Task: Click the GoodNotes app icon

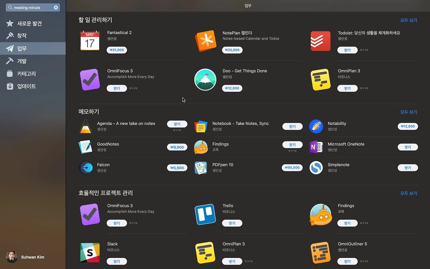Action: 85,147
